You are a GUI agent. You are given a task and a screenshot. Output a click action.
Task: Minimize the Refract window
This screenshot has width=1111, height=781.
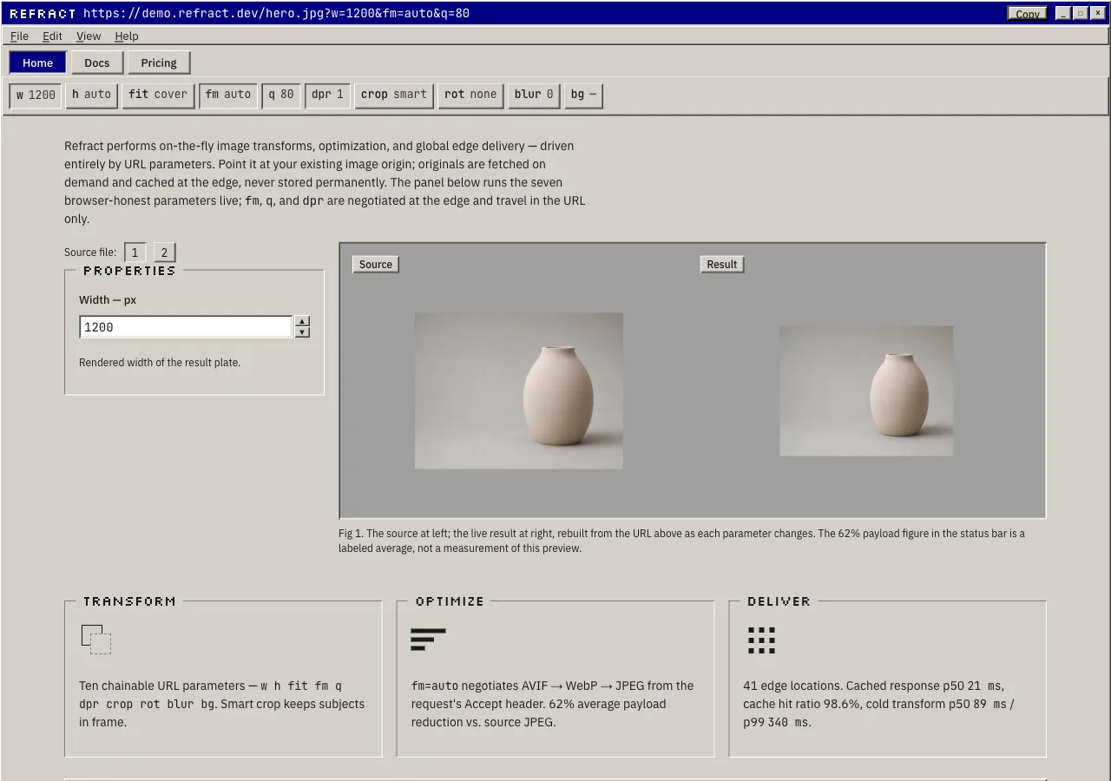[x=1063, y=13]
